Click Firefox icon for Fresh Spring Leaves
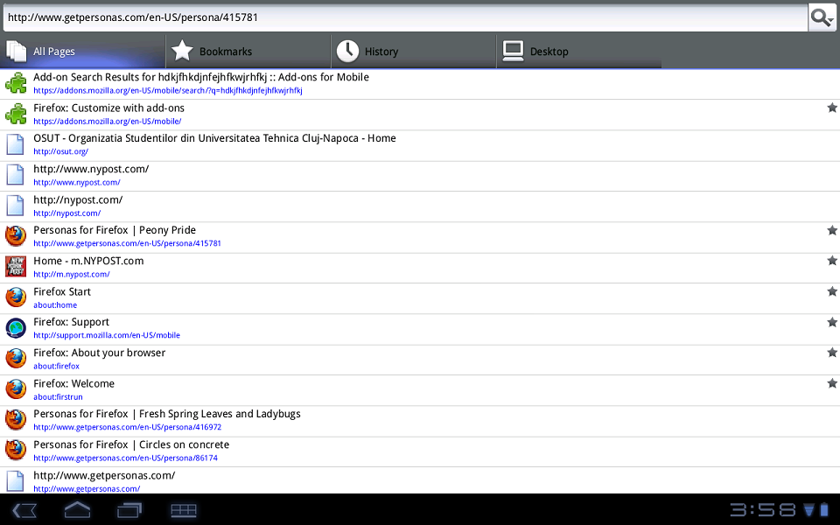Image resolution: width=840 pixels, height=525 pixels. point(16,420)
